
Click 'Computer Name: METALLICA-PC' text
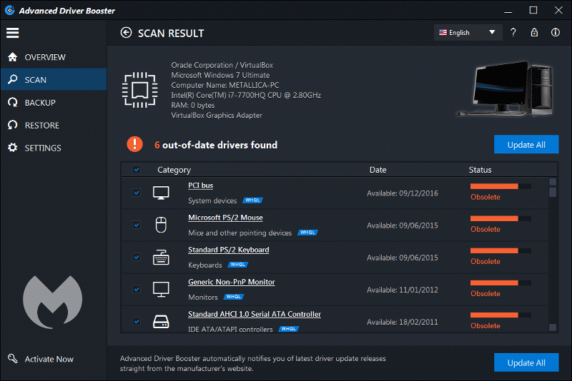(225, 85)
